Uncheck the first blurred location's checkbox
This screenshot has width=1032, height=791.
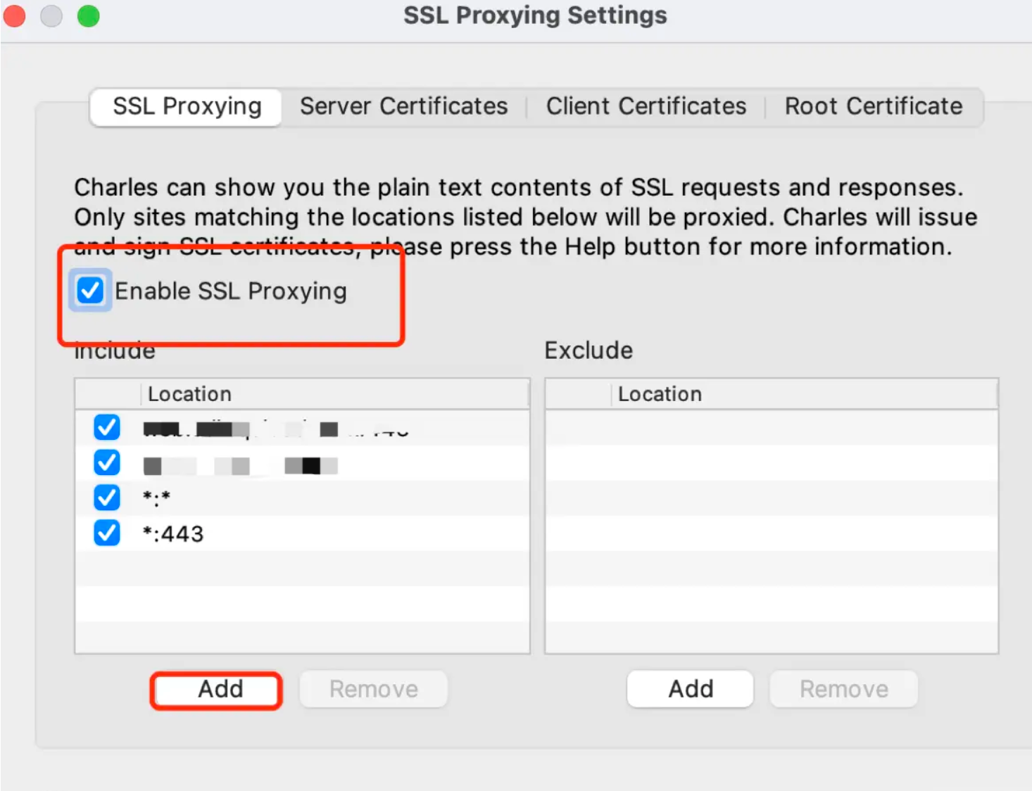point(107,427)
